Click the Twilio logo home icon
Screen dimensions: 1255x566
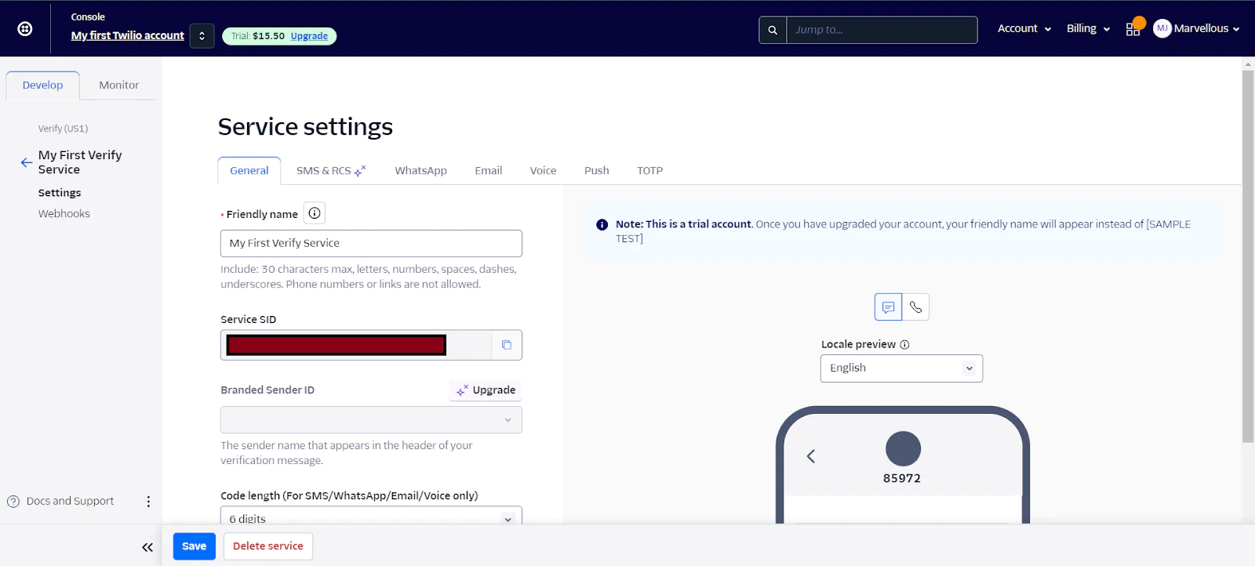25,29
